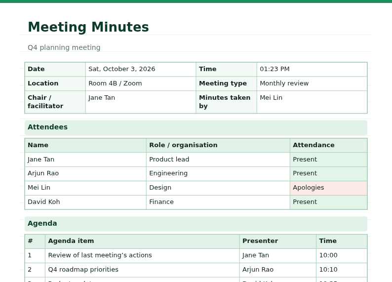Click the minutes taker 'Mei Lin' cell

[312, 102]
